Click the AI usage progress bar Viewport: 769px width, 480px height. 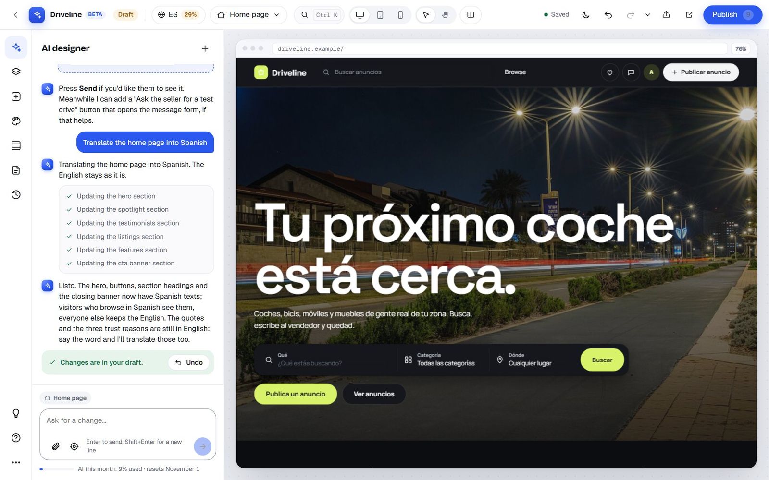(x=57, y=469)
